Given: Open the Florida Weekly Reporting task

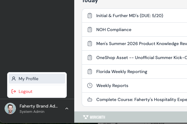Looking at the screenshot, I should tap(135, 71).
